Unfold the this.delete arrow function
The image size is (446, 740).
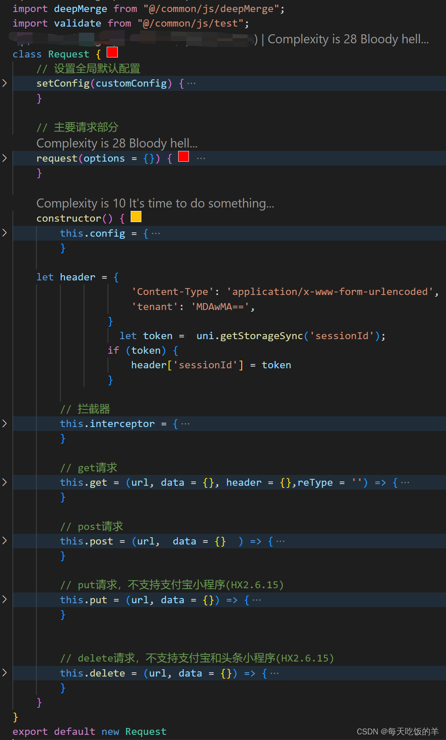5,673
